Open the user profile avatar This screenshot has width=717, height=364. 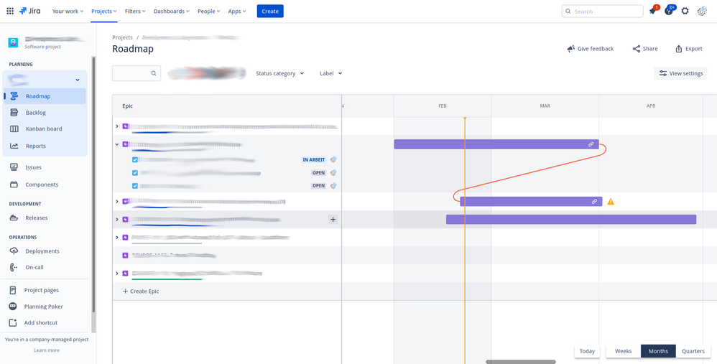[x=702, y=11]
